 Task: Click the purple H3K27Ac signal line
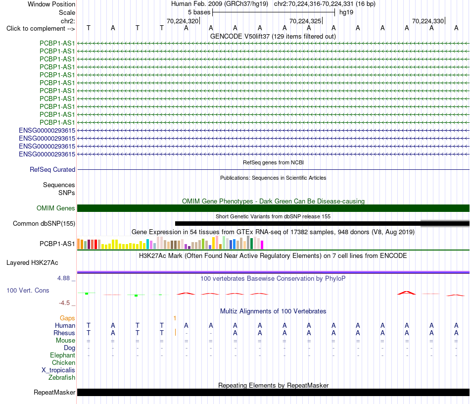tap(273, 272)
